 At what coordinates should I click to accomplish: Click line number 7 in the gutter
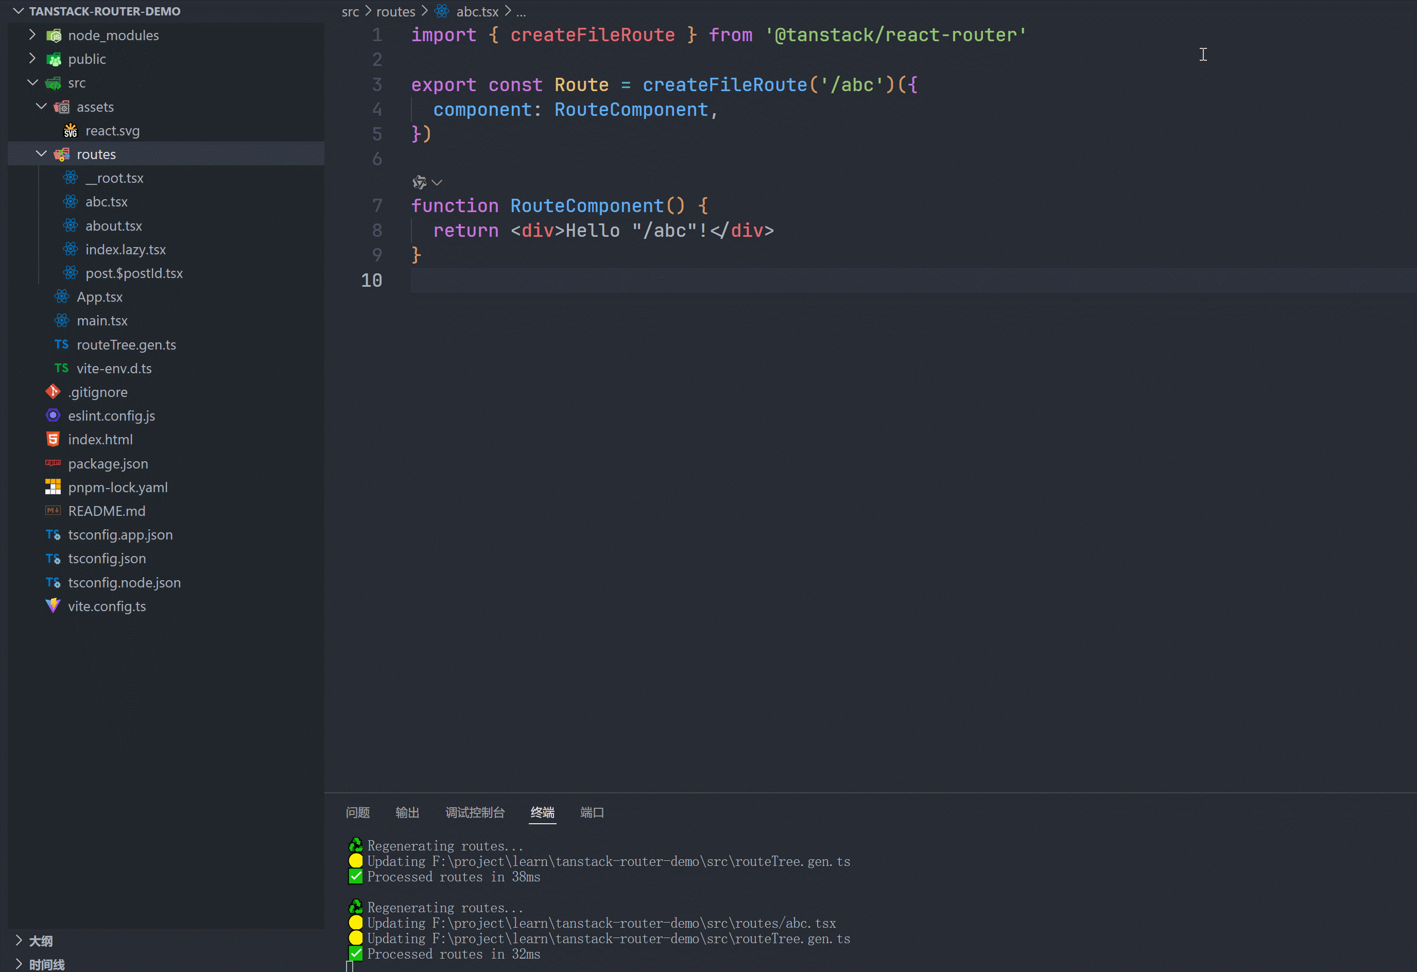(x=377, y=205)
